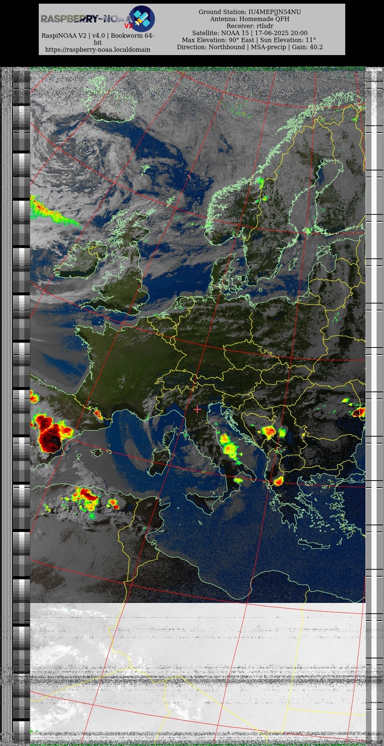Screen dimensions: 384x746
Task: Click the RASPBERRY-NOAA V2 logo text
Action: pyautogui.click(x=87, y=20)
